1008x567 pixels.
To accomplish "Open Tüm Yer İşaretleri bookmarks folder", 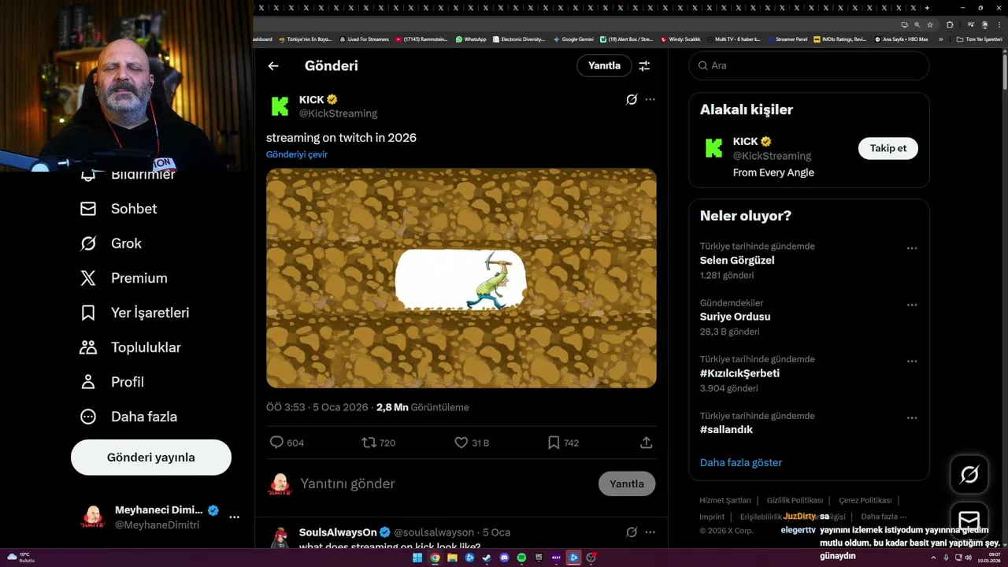I will 979,39.
